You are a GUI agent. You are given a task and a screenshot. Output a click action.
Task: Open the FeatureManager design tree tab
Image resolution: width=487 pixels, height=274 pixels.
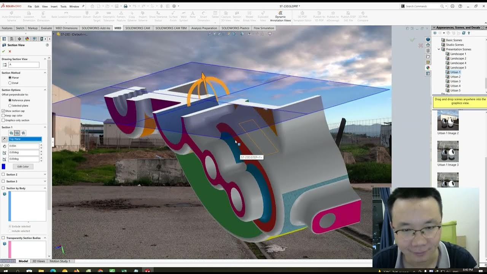(4, 39)
